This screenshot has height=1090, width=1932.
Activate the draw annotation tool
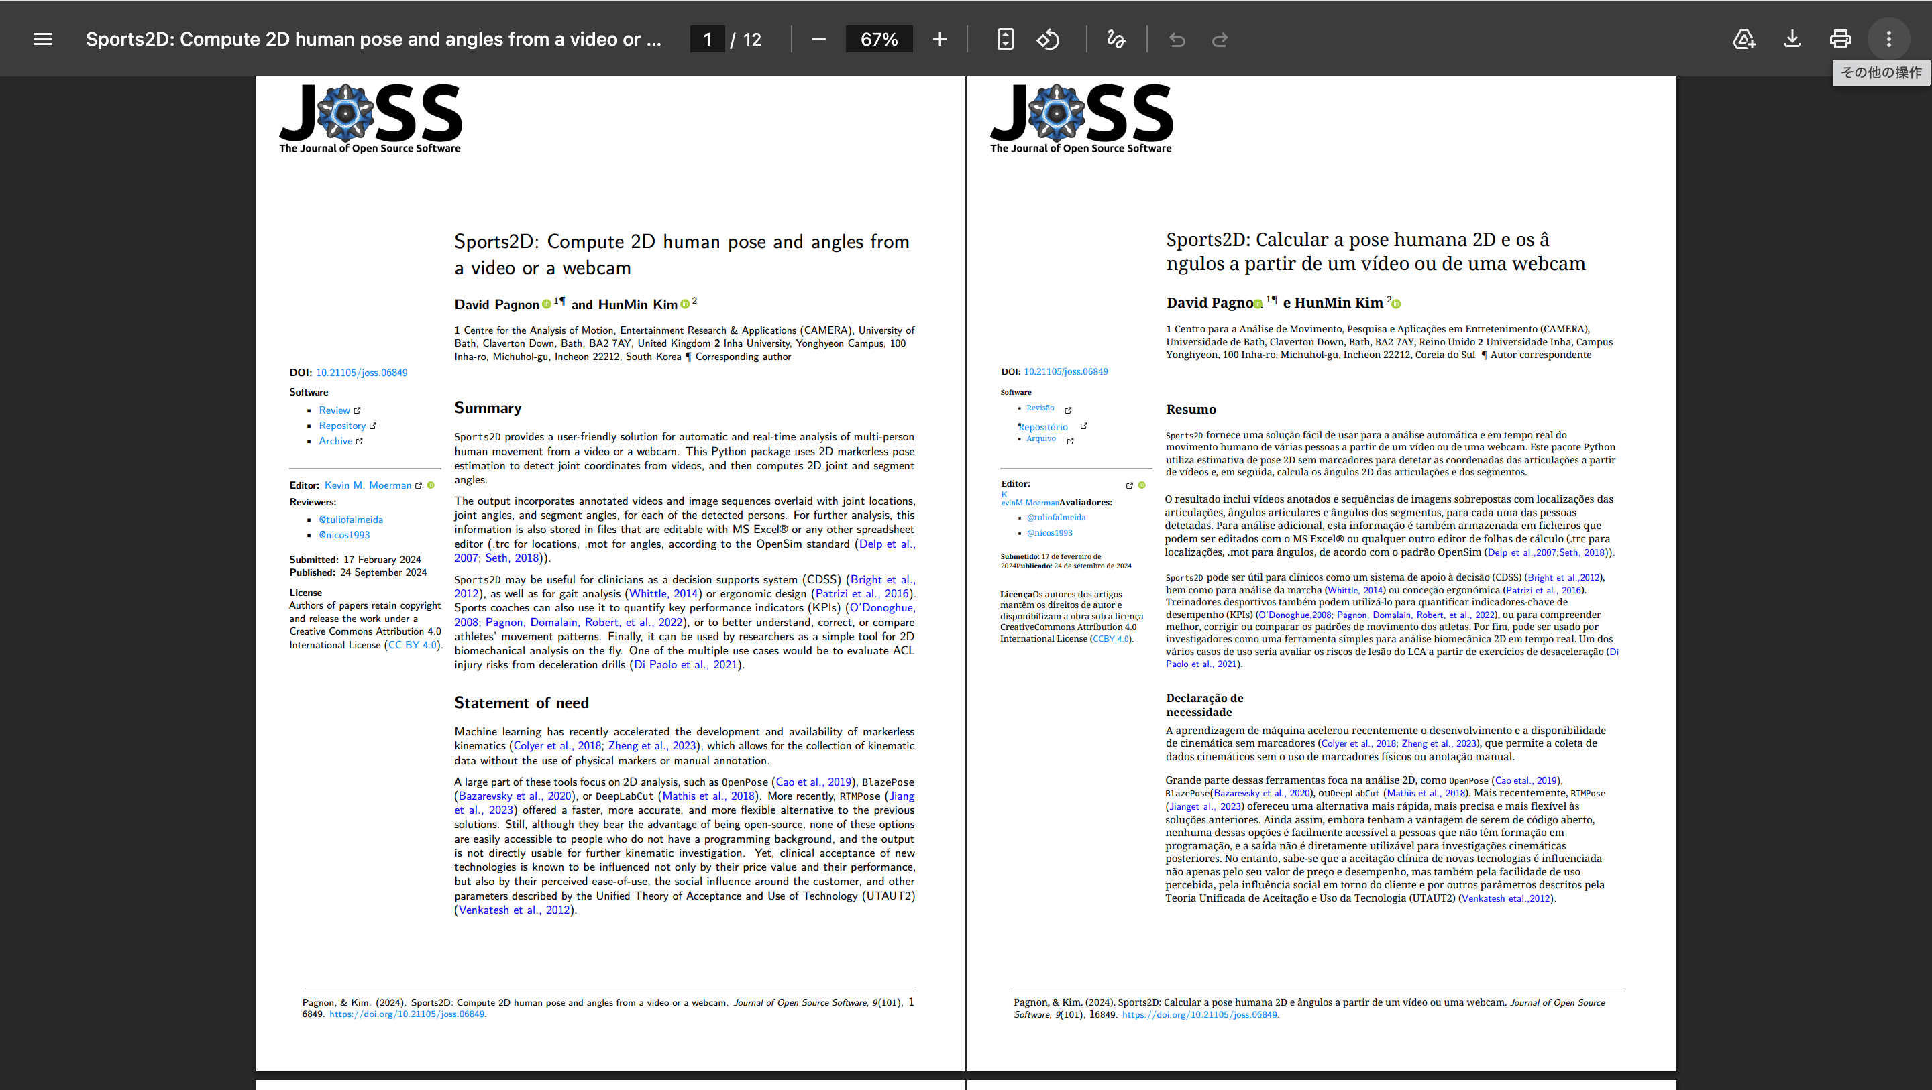pyautogui.click(x=1116, y=39)
